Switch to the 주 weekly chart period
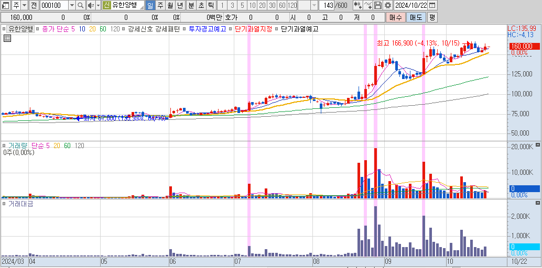The image size is (542, 268). pos(160,5)
